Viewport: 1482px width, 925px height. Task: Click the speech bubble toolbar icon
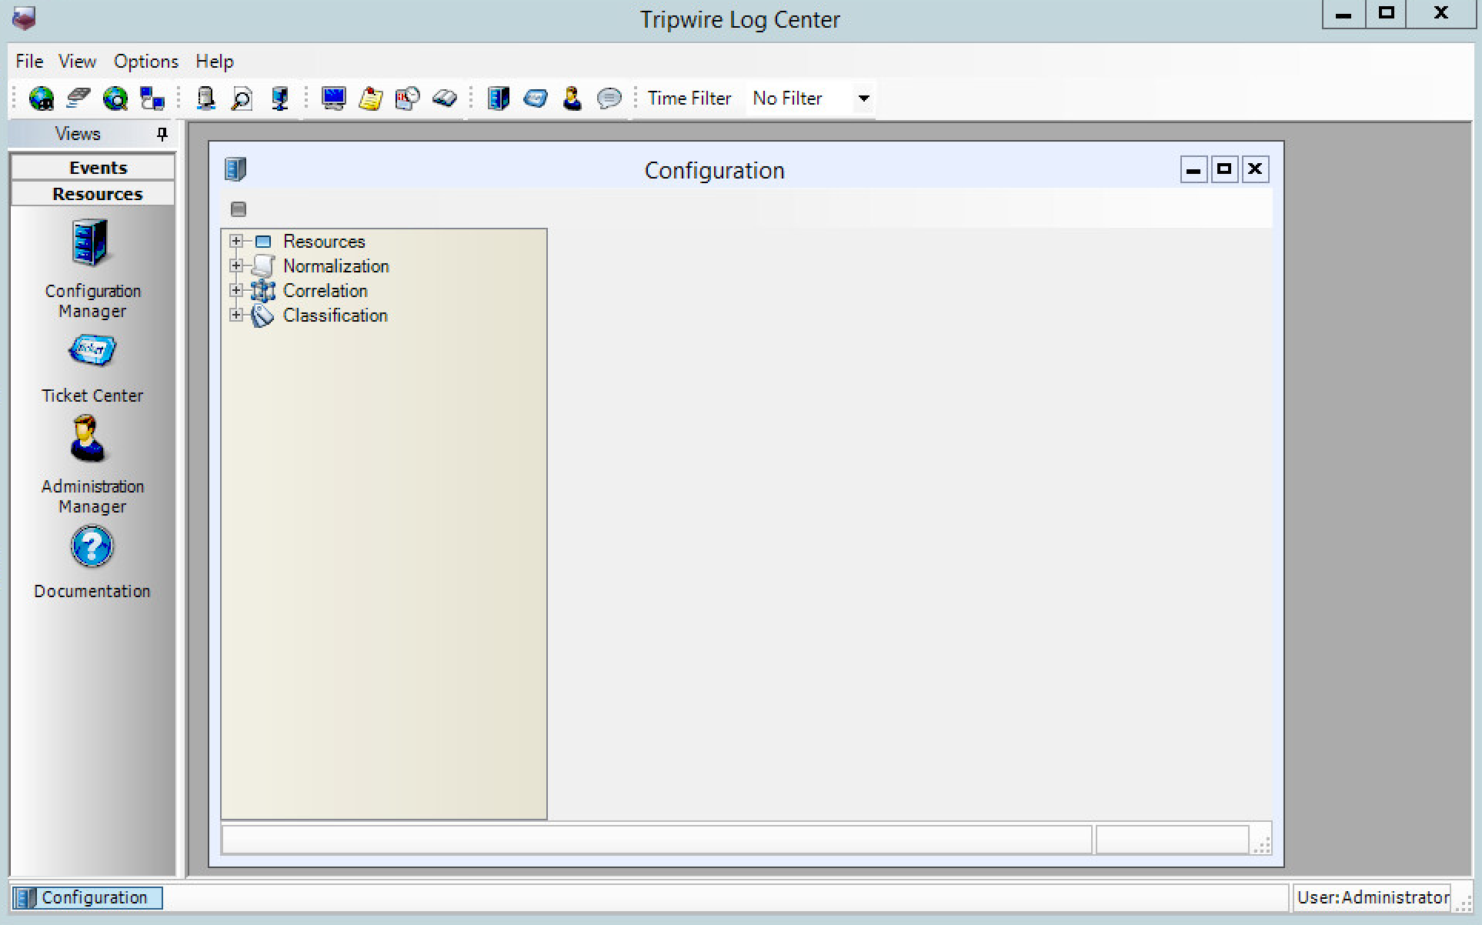[x=609, y=99]
